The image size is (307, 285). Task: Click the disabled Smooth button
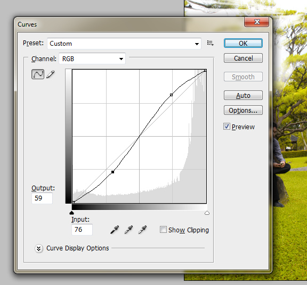243,77
